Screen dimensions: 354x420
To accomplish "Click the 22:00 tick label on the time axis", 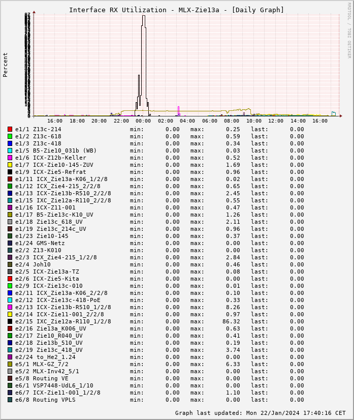I will [x=121, y=121].
